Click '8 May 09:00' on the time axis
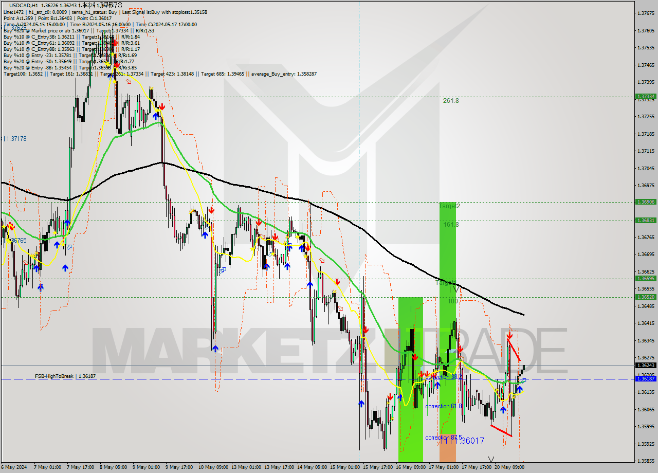The height and width of the screenshot is (473, 658). coord(113,467)
